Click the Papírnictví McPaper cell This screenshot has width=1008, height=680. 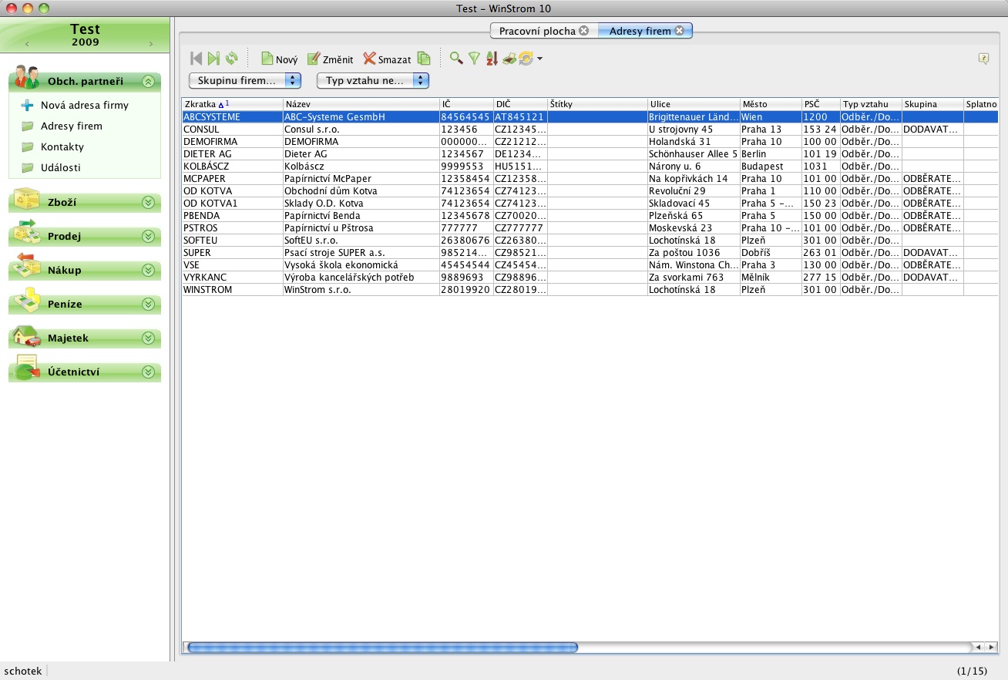[x=361, y=179]
